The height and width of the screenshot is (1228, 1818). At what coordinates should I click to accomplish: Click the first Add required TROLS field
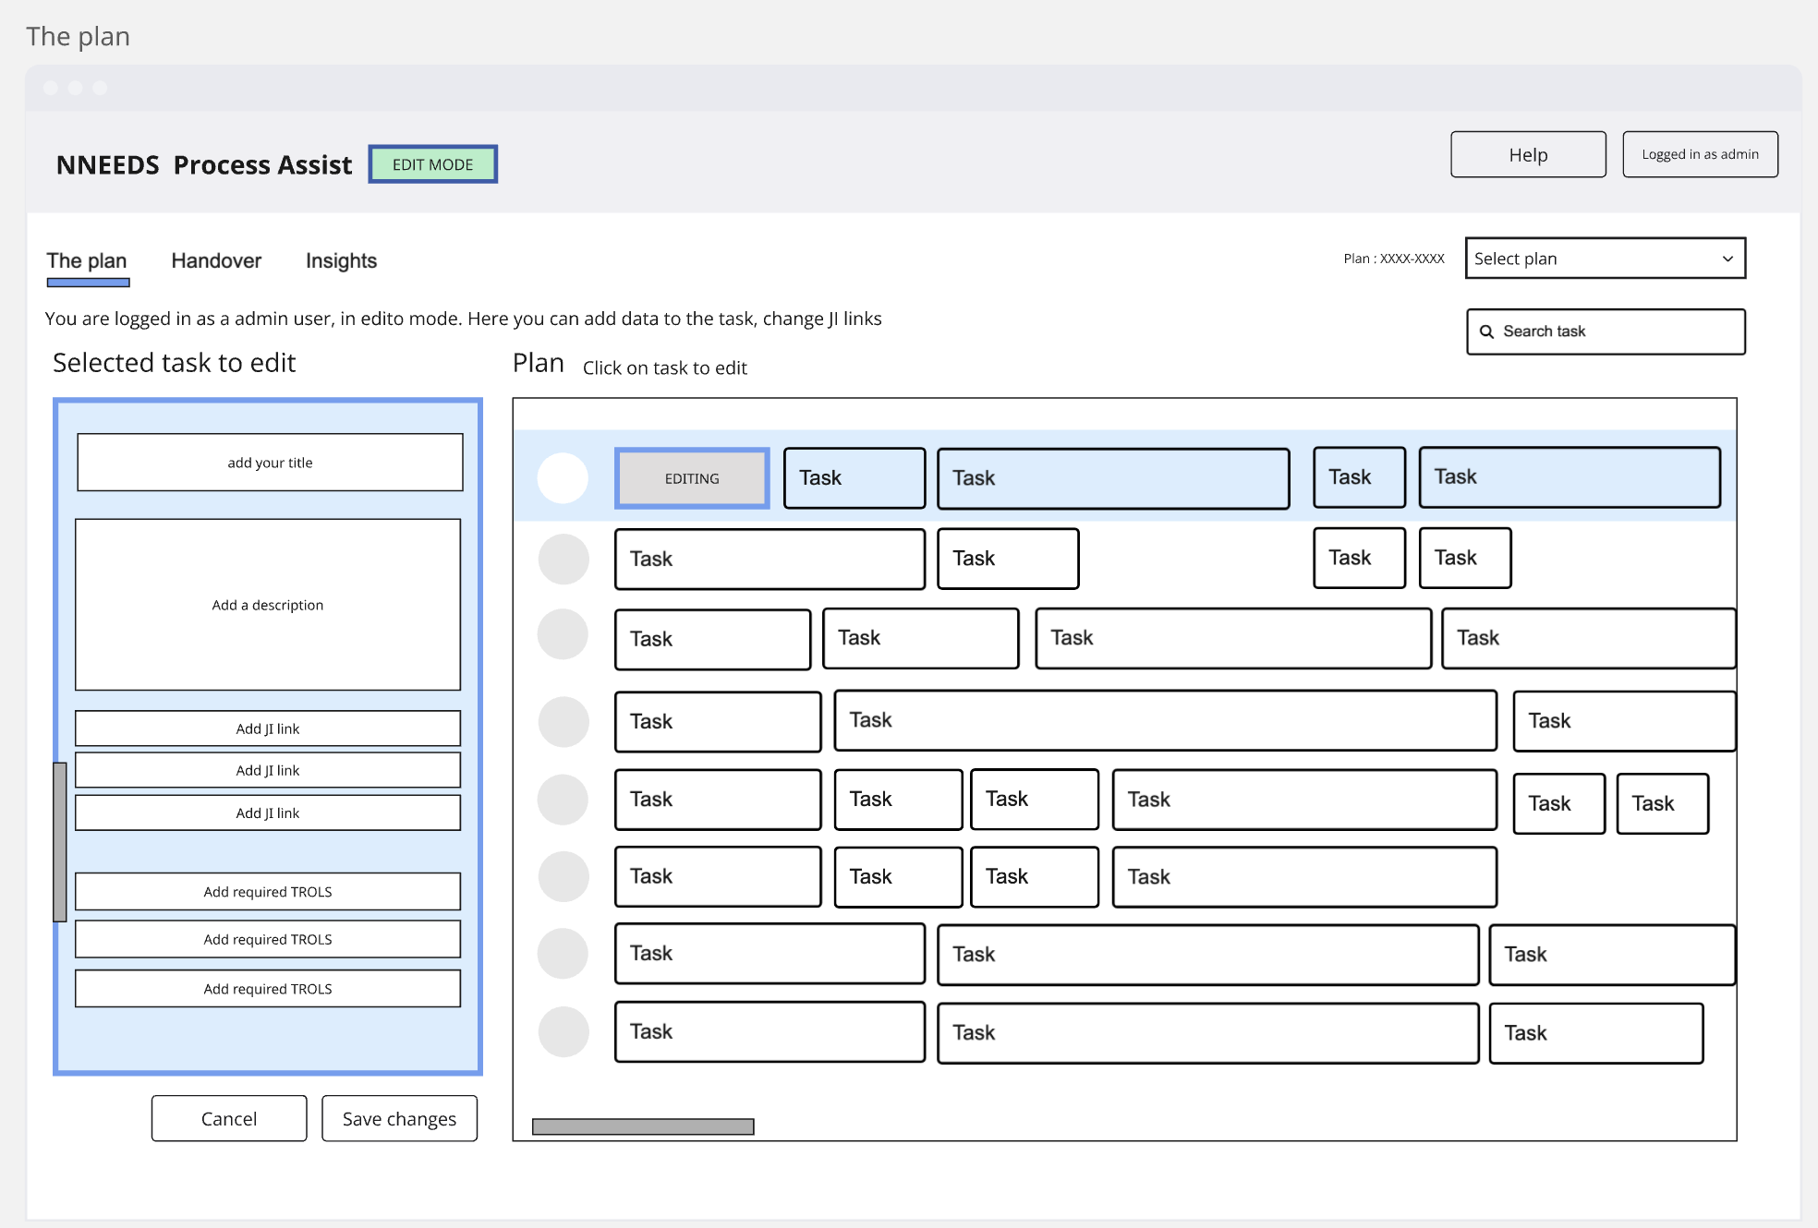[x=268, y=892]
